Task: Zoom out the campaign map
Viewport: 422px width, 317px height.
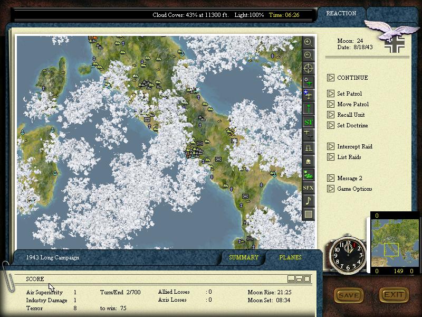Action: pyautogui.click(x=308, y=55)
